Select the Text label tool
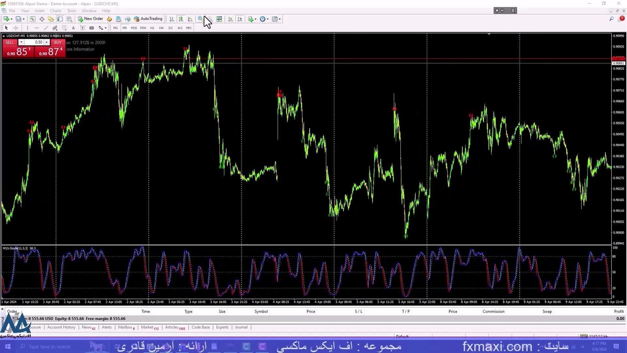627x353 pixels. [73, 28]
